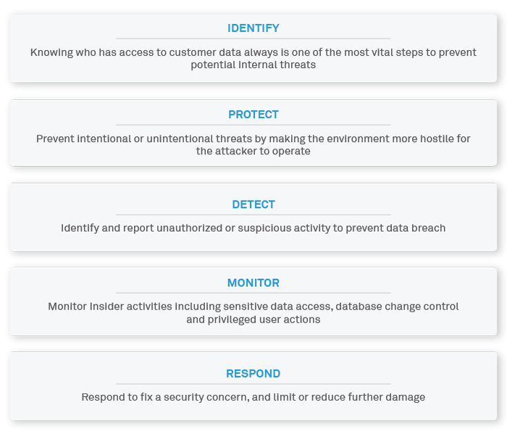Click the RESPOND heading
This screenshot has width=507, height=434.
pos(253,374)
